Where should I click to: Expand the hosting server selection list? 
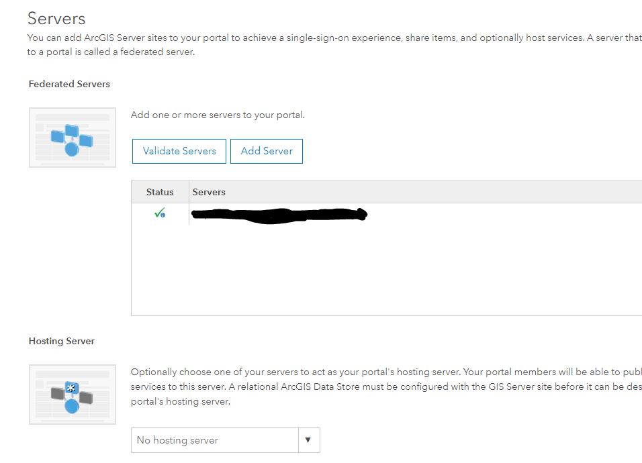(308, 440)
